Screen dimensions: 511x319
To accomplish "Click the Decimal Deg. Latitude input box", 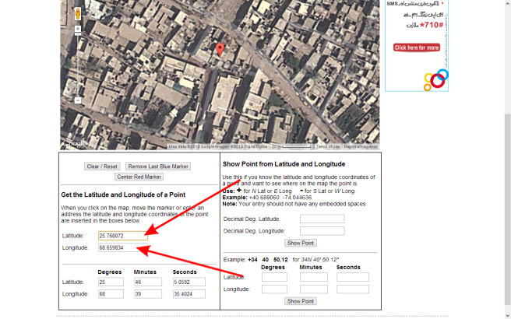I will (322, 219).
